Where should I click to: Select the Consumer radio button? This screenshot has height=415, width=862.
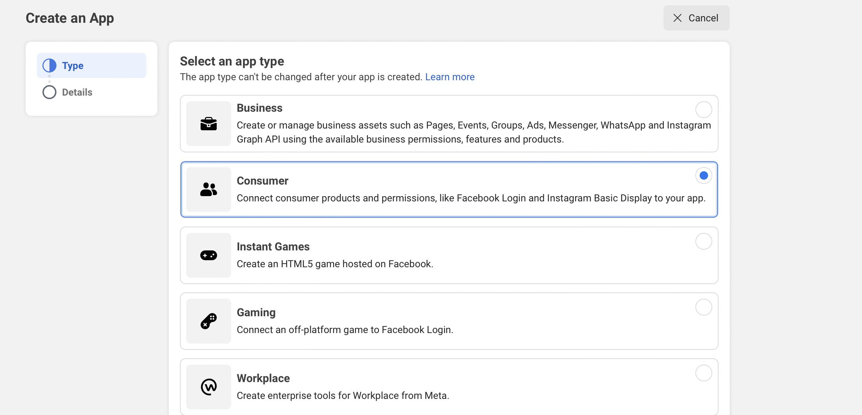click(703, 175)
